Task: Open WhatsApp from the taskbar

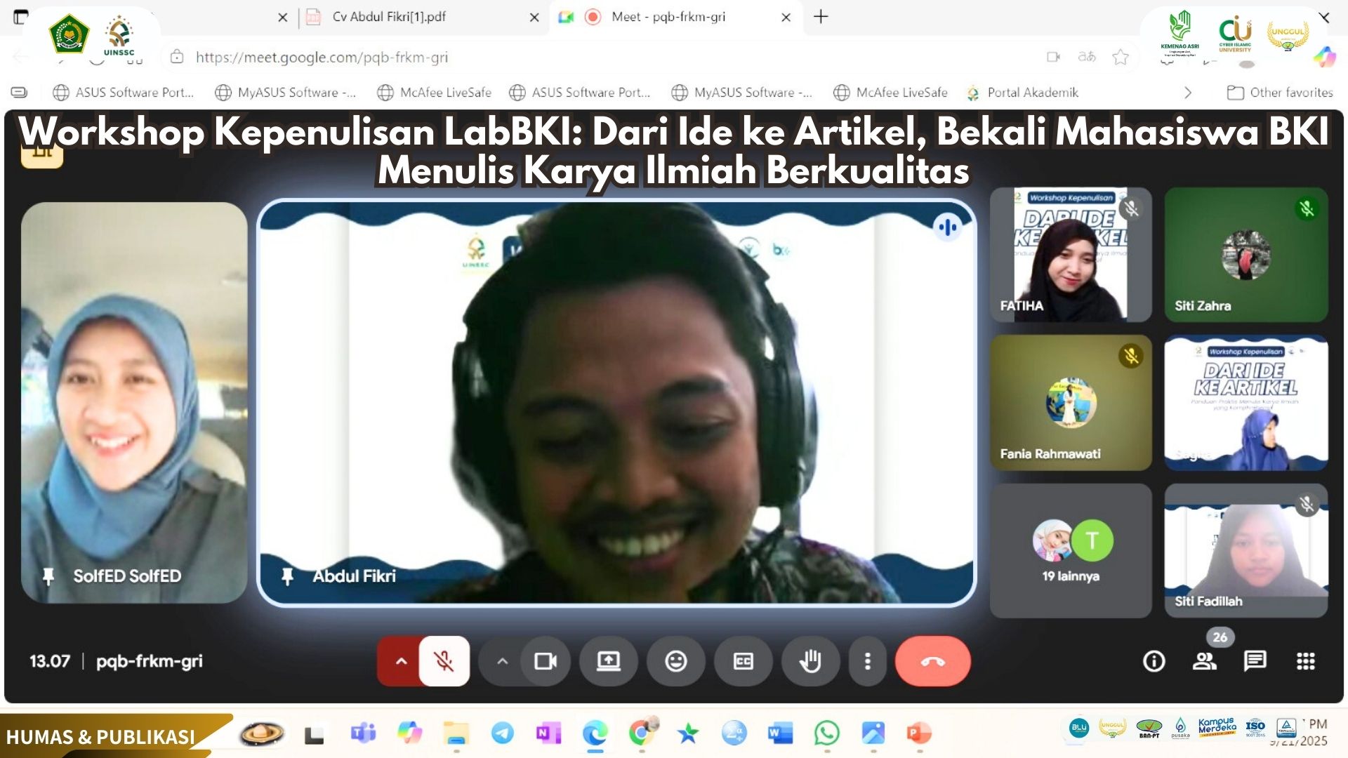Action: tap(826, 733)
